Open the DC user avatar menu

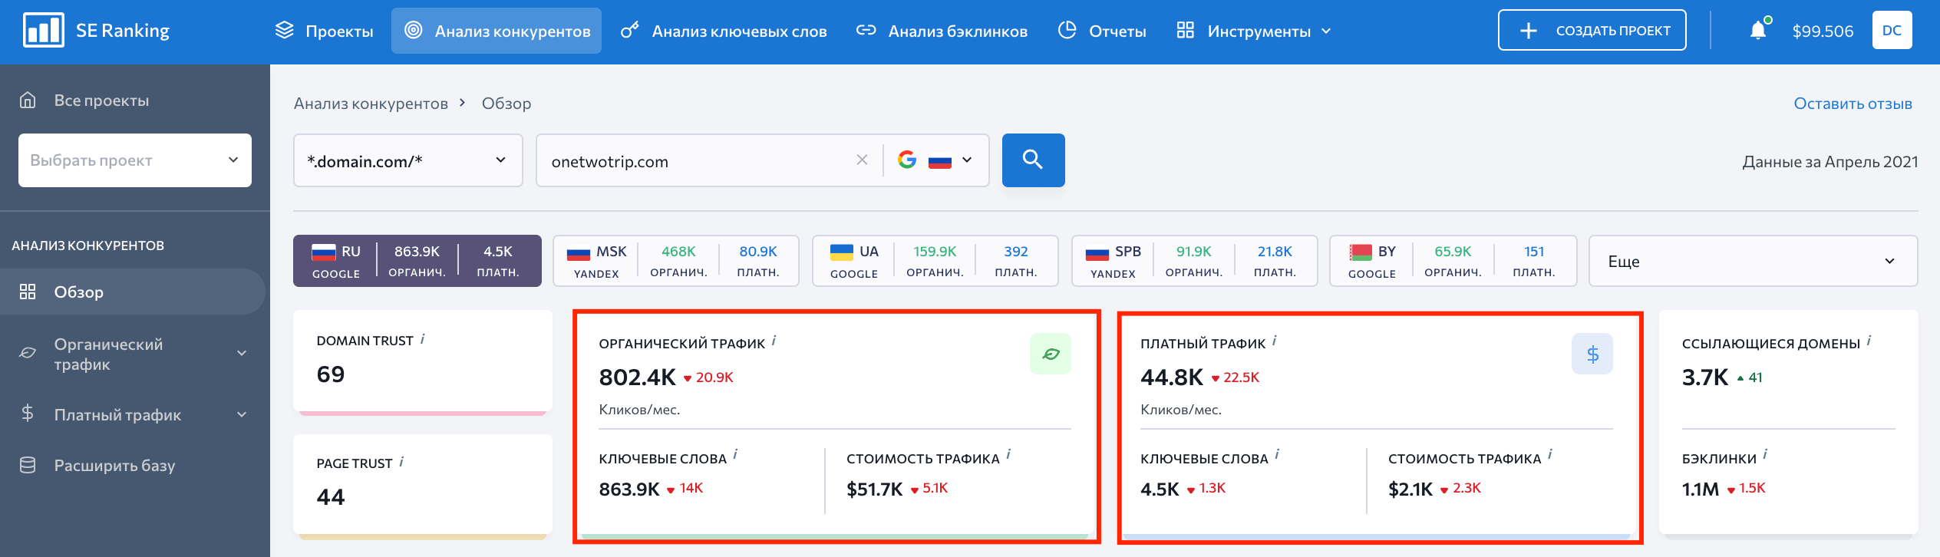1892,31
